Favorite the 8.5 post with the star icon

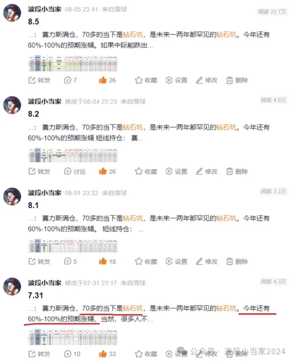coord(146,80)
